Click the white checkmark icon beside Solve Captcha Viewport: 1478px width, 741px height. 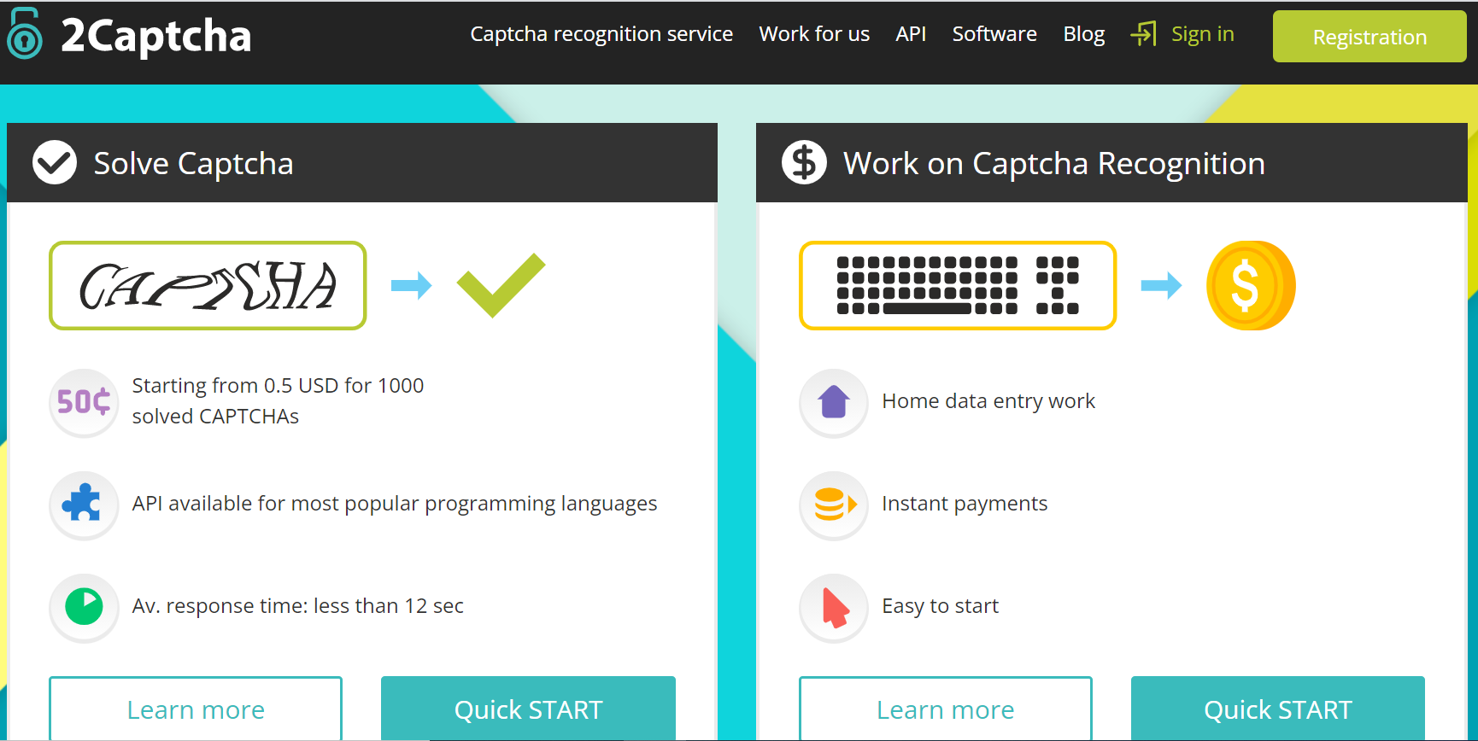coord(55,162)
